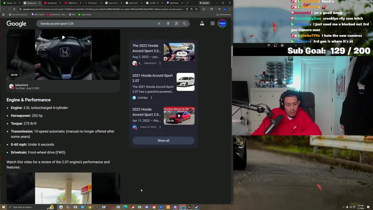Bookmark this page with the star icon
The image size is (373, 210).
pyautogui.click(x=196, y=9)
